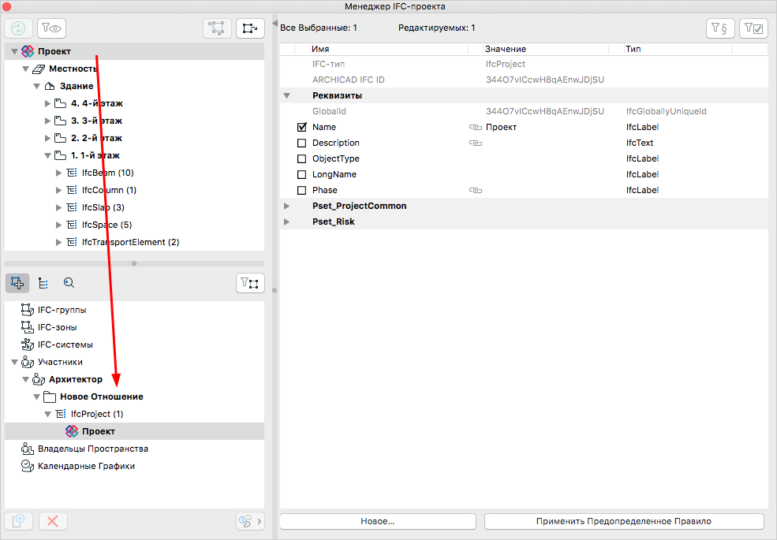Click the link icon in Phase row

(475, 190)
